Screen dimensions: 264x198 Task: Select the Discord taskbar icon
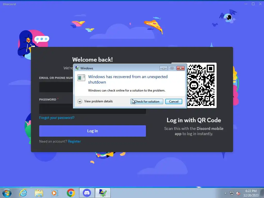click(87, 193)
